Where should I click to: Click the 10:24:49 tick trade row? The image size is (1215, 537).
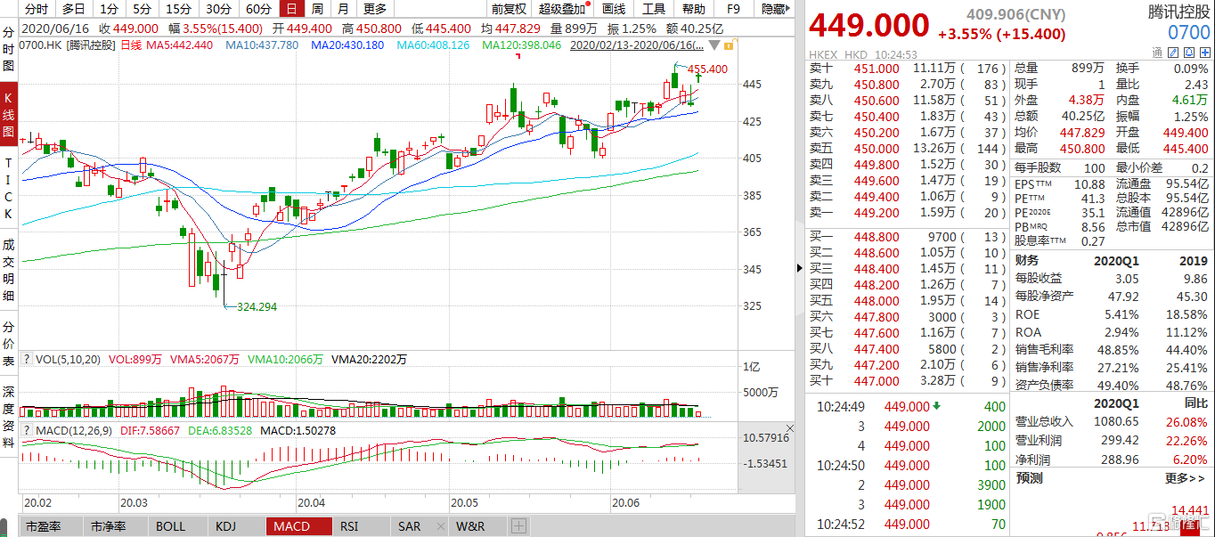[906, 407]
